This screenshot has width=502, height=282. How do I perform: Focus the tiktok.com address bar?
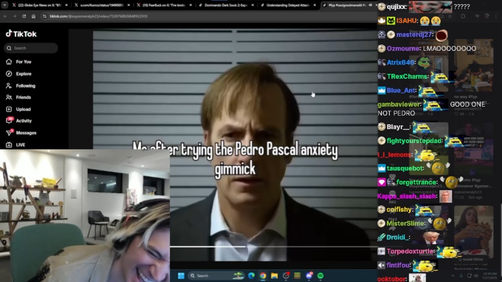(x=208, y=16)
